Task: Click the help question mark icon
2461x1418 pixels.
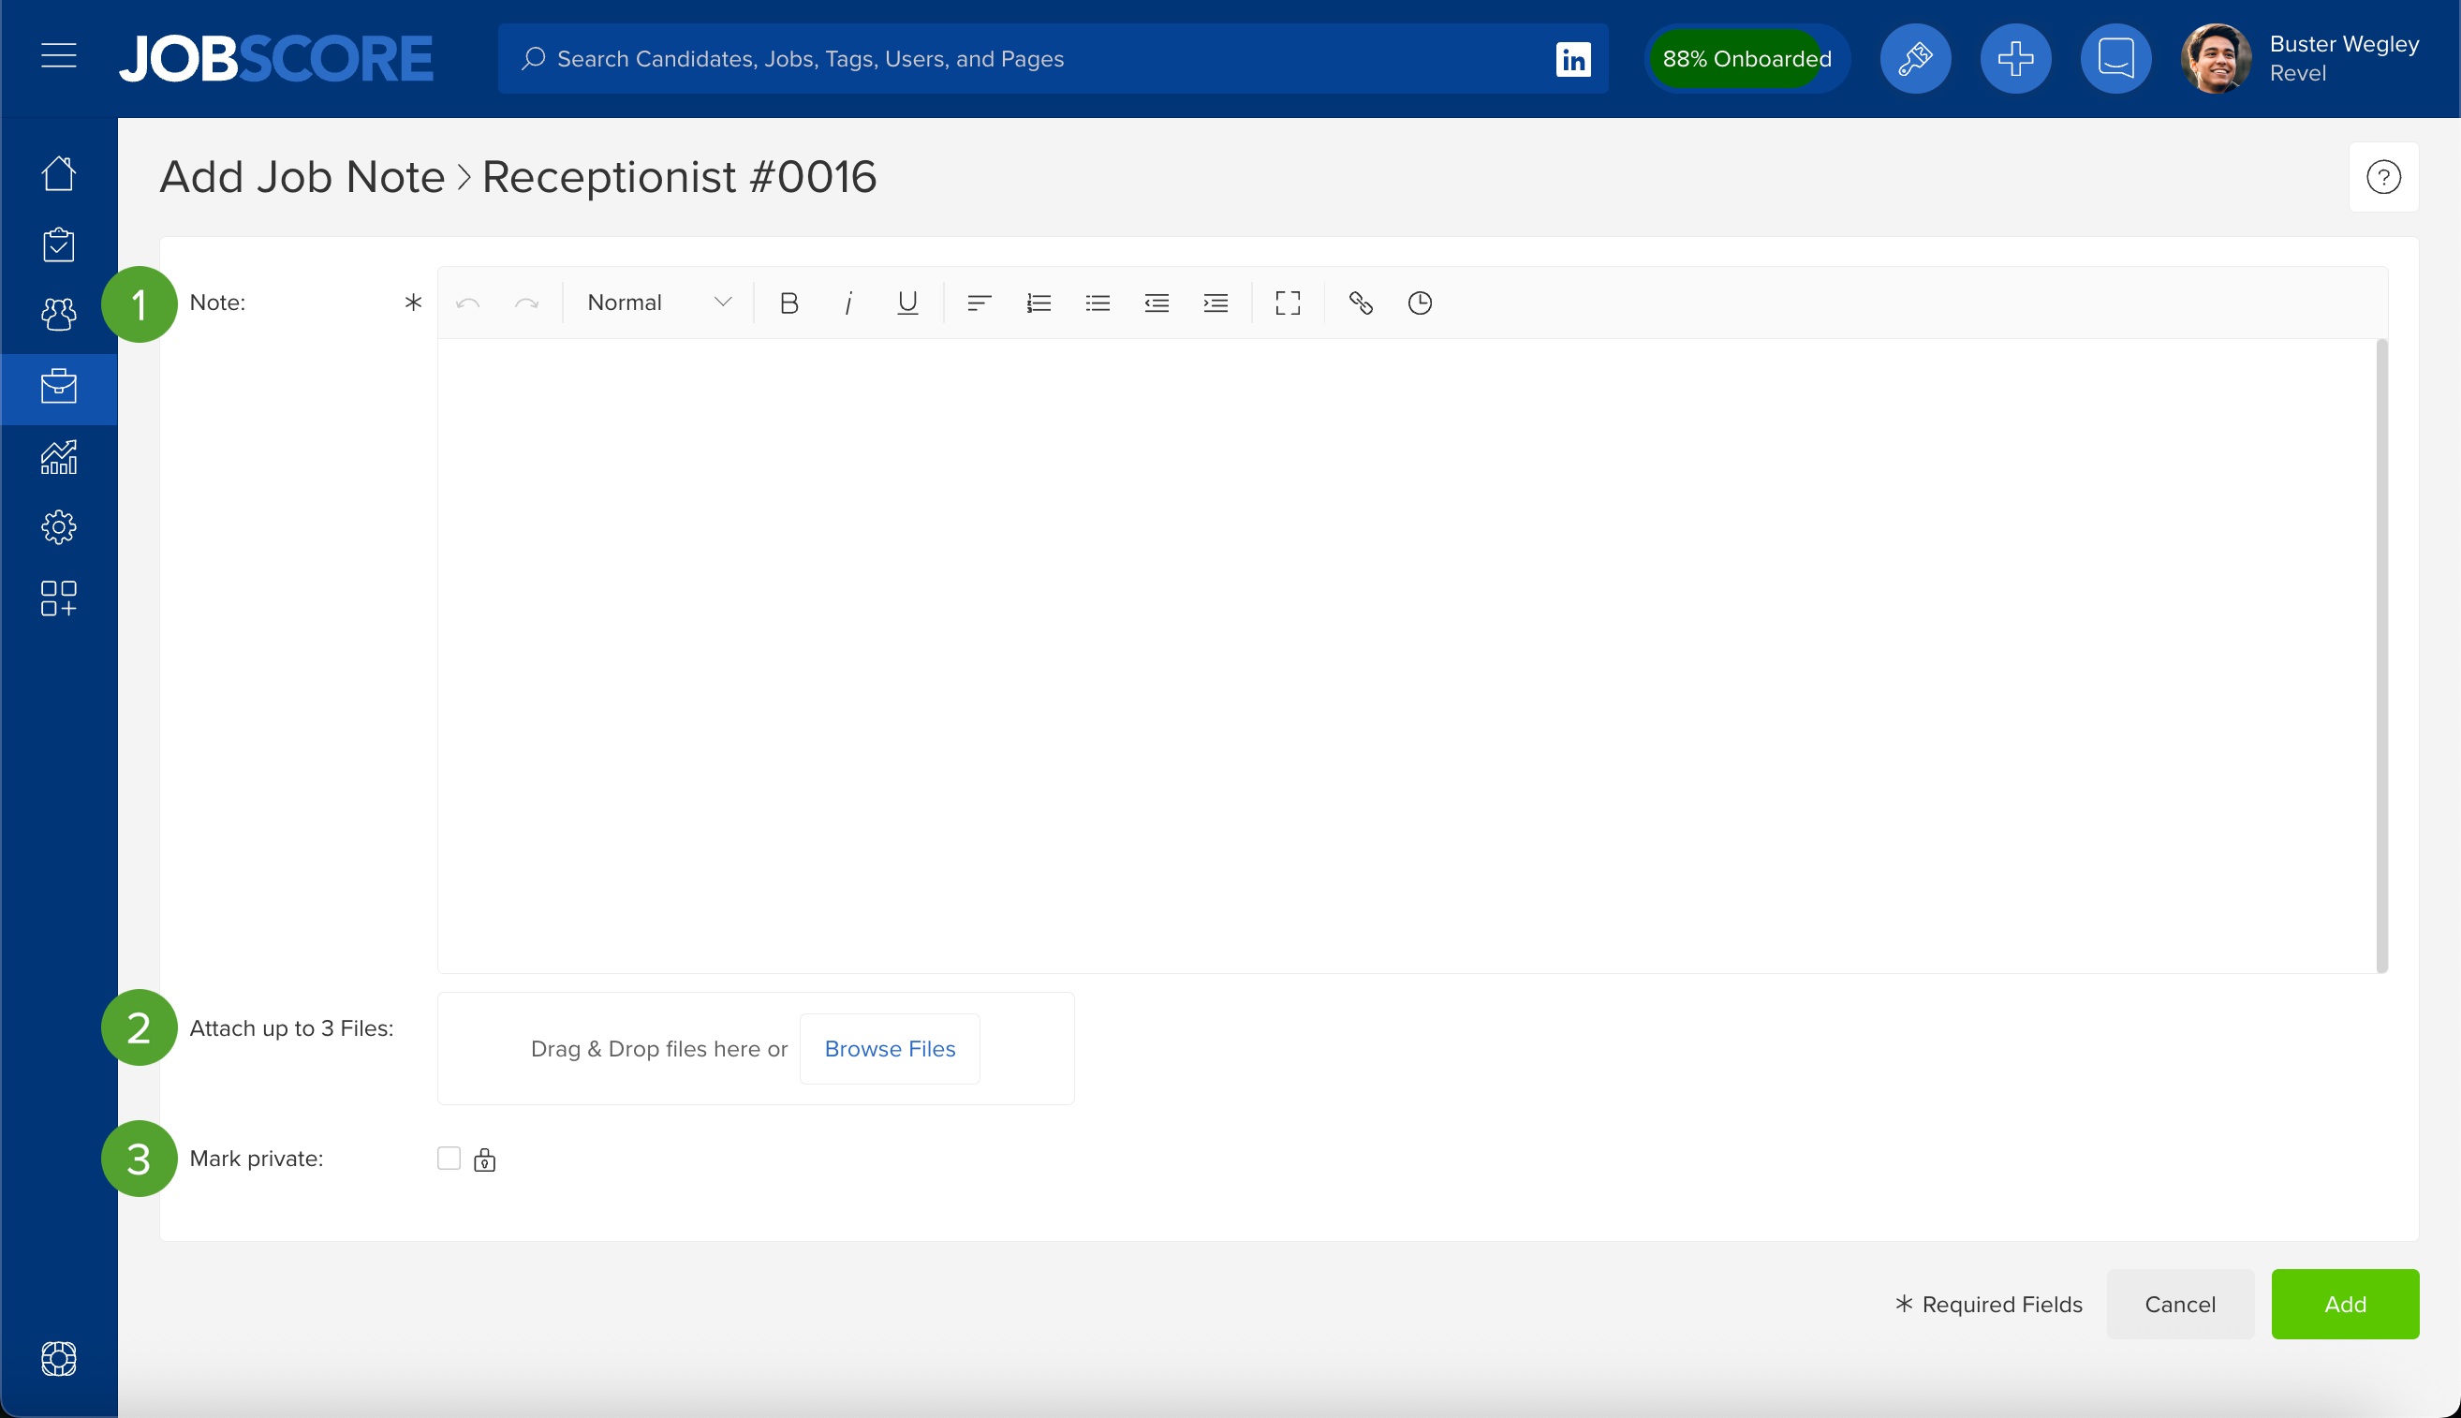Action: pyautogui.click(x=2383, y=177)
